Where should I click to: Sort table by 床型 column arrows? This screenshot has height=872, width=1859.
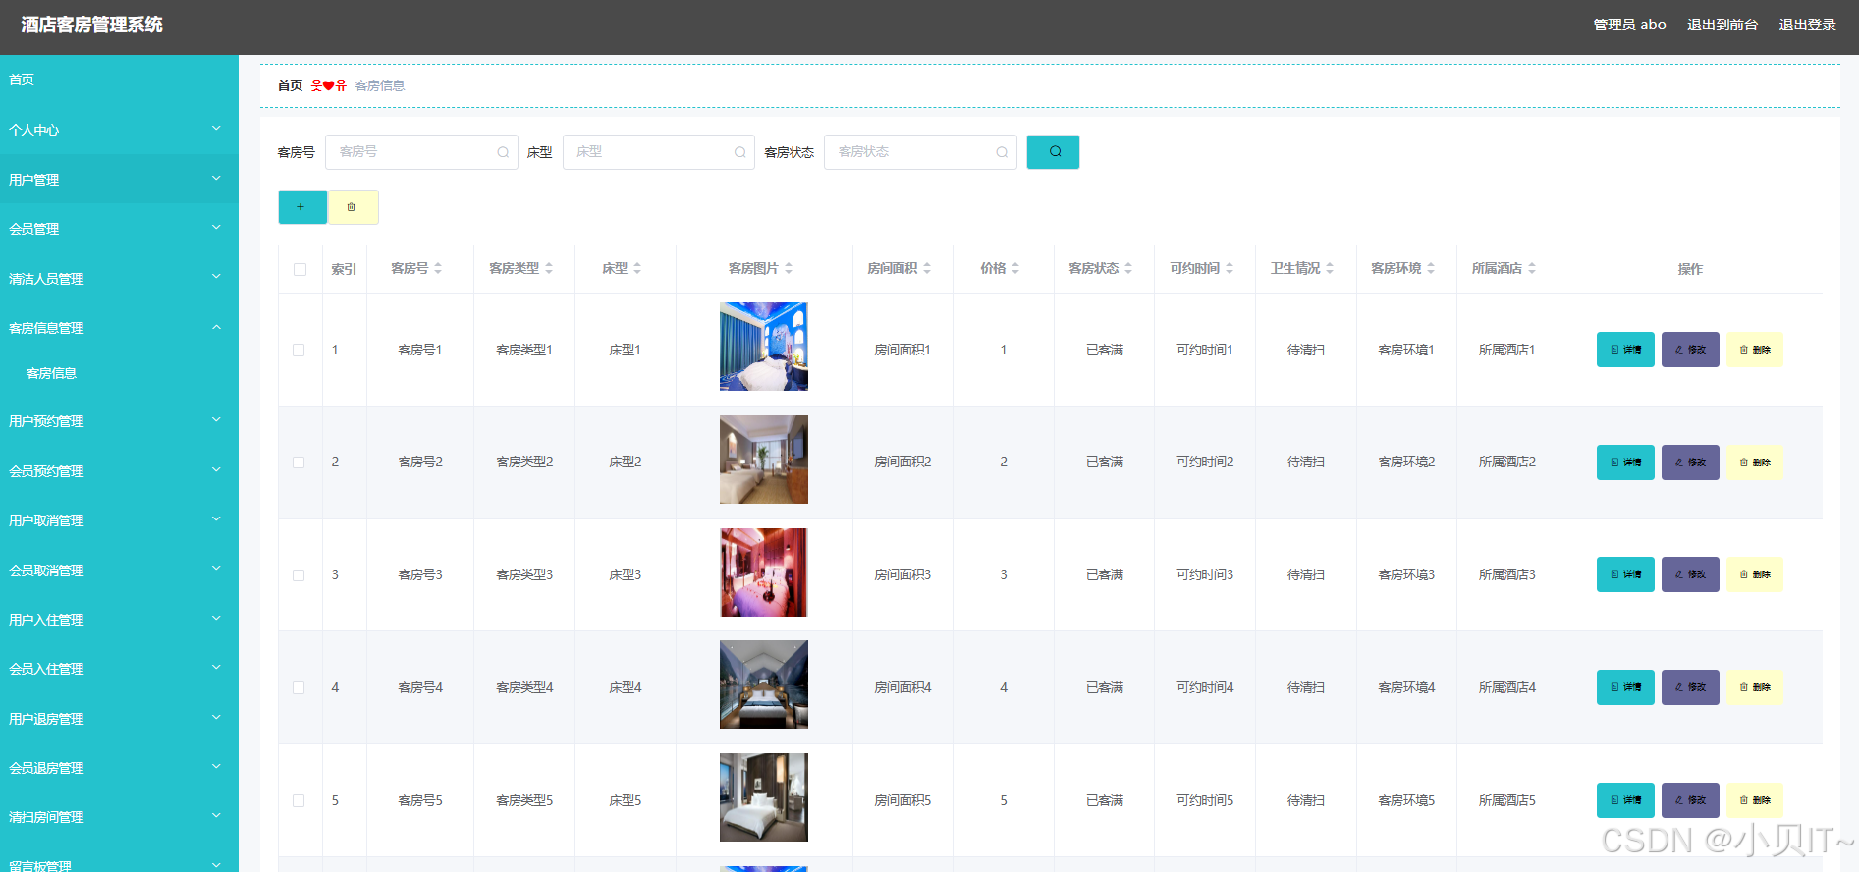pos(637,268)
